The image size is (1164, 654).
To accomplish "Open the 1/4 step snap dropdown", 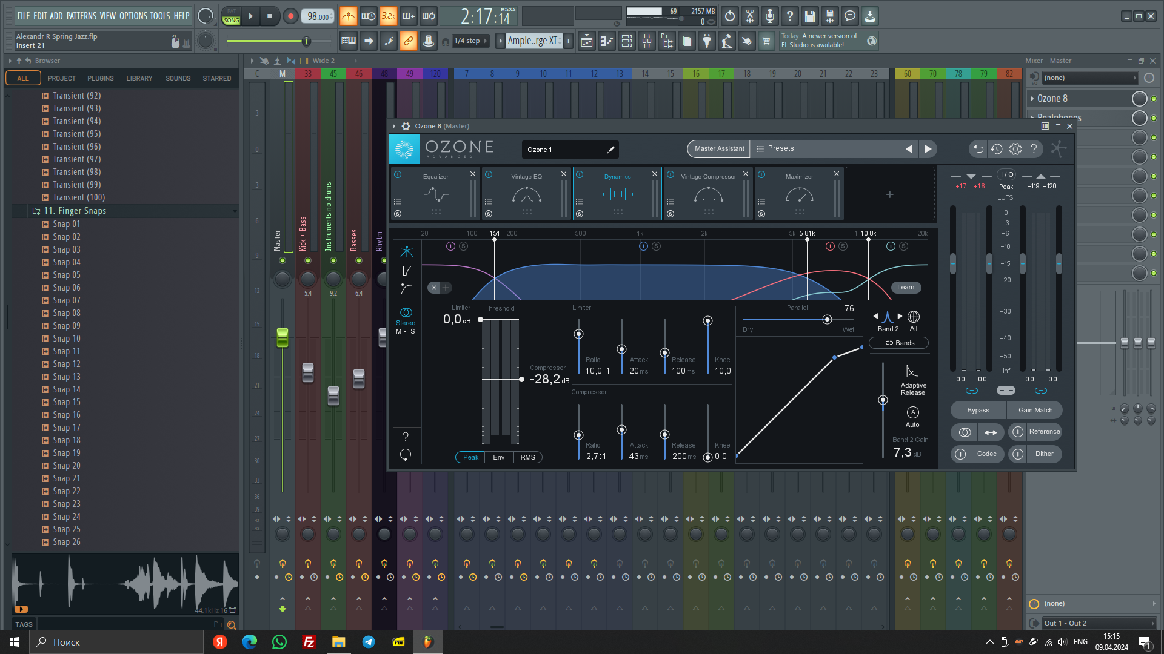I will [471, 41].
